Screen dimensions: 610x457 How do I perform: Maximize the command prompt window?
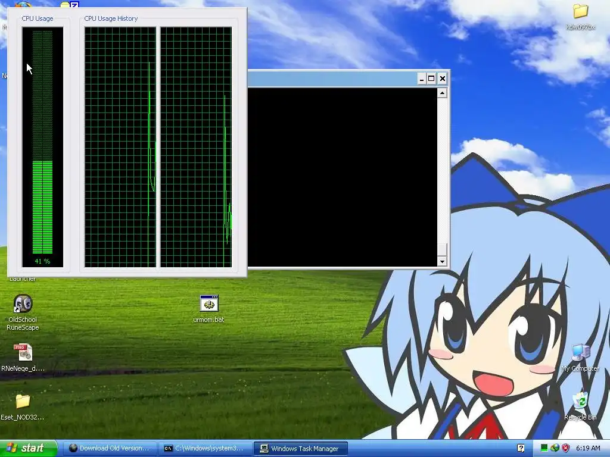click(x=431, y=79)
